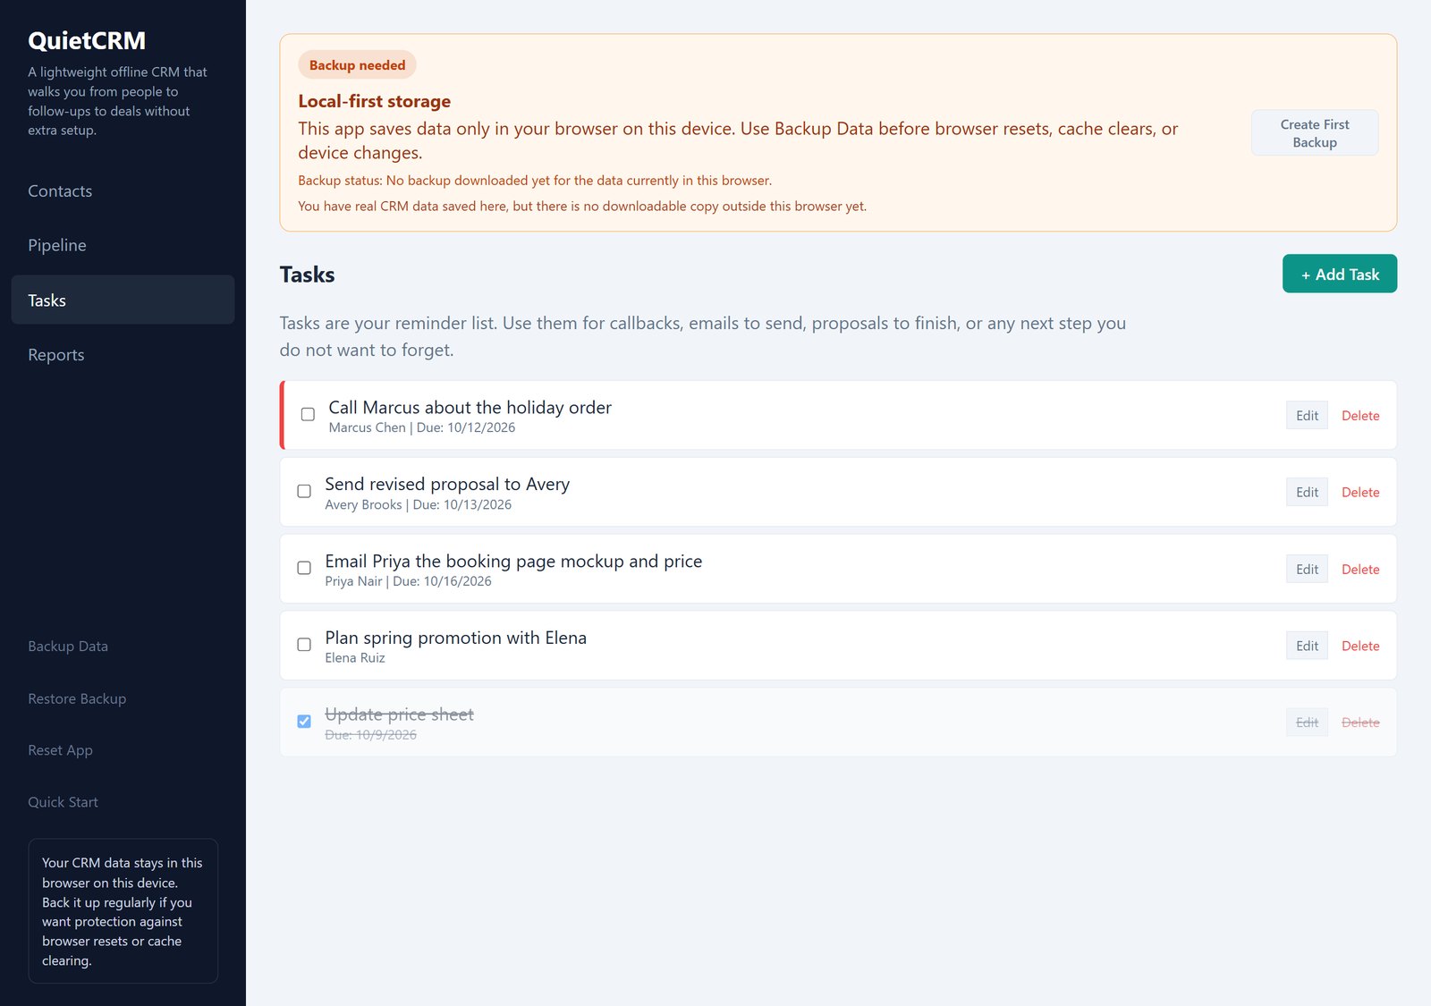1431x1006 pixels.
Task: Select the Tasks sidebar item
Action: (x=123, y=300)
